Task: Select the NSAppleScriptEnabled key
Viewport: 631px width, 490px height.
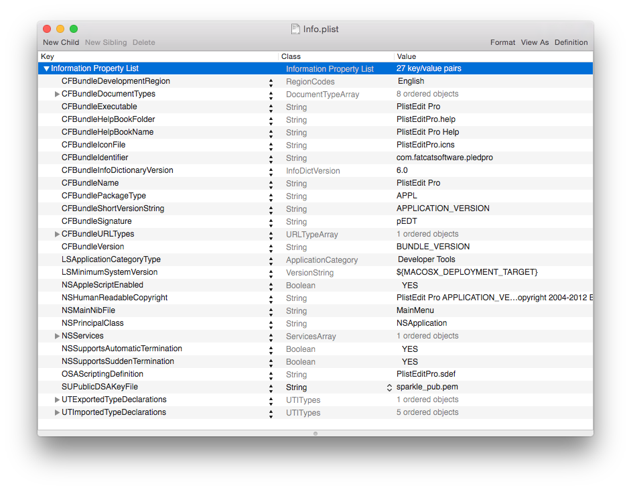Action: [102, 285]
